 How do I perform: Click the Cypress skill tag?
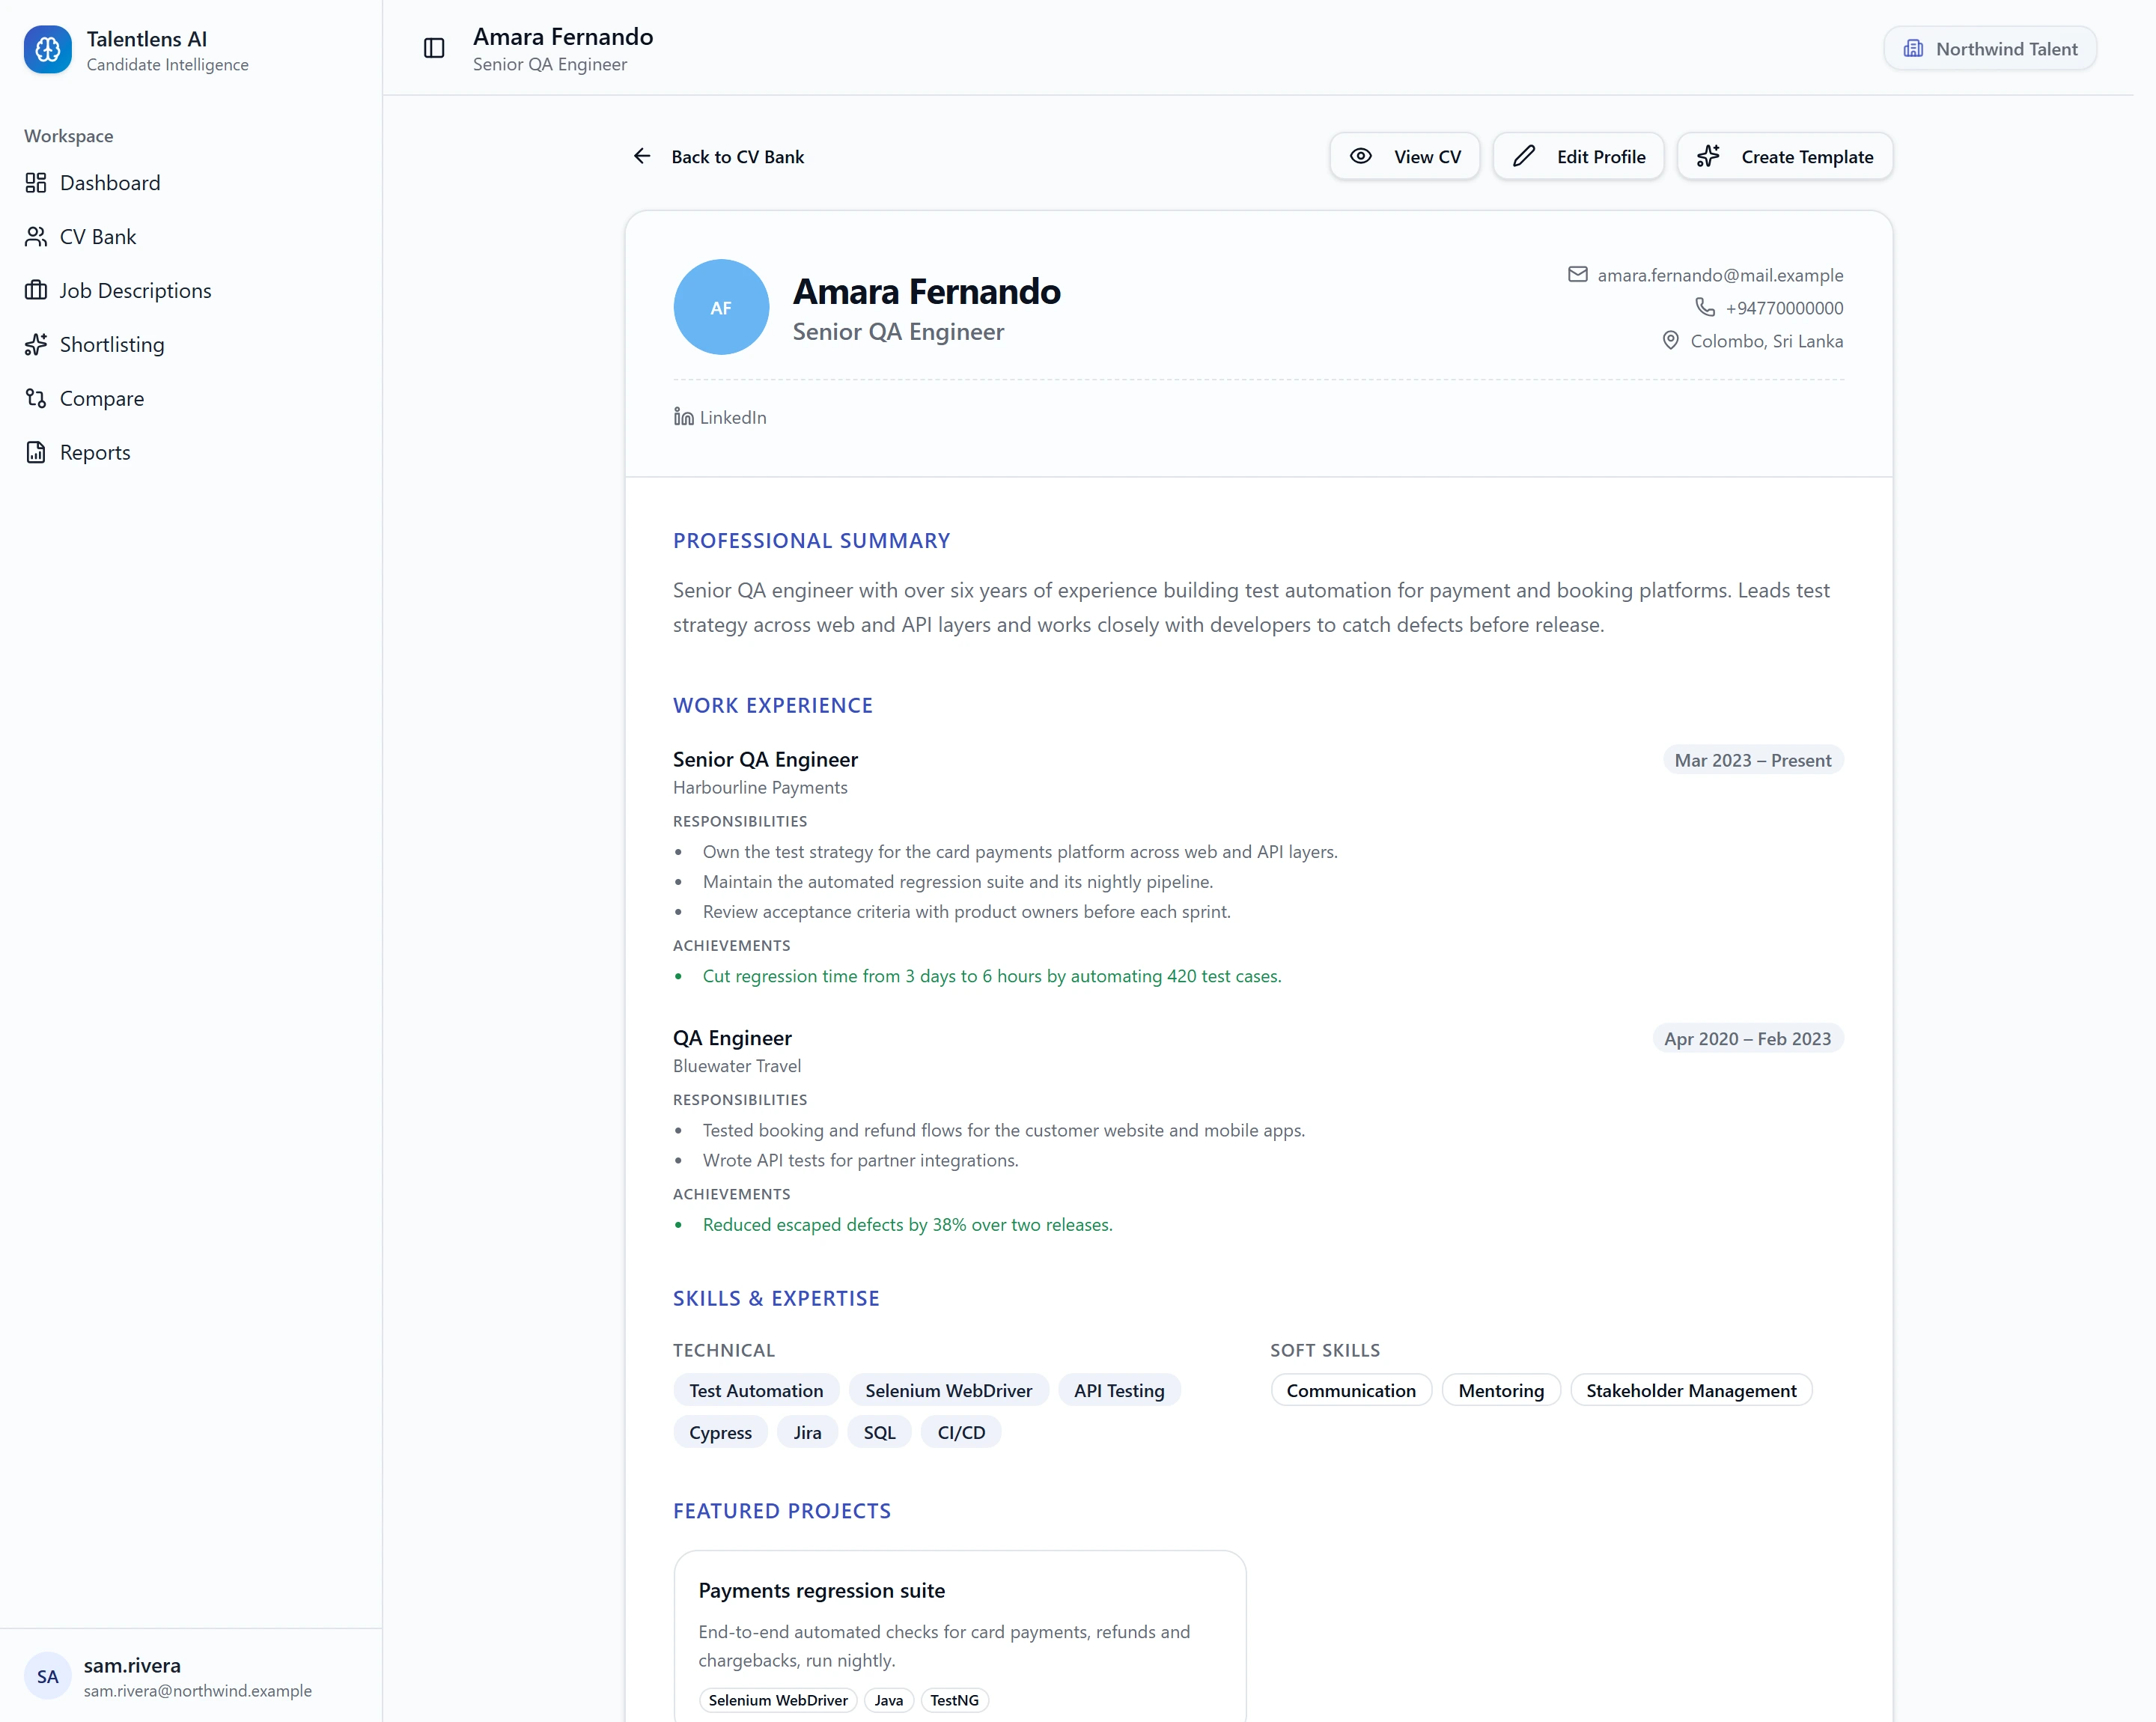point(720,1432)
